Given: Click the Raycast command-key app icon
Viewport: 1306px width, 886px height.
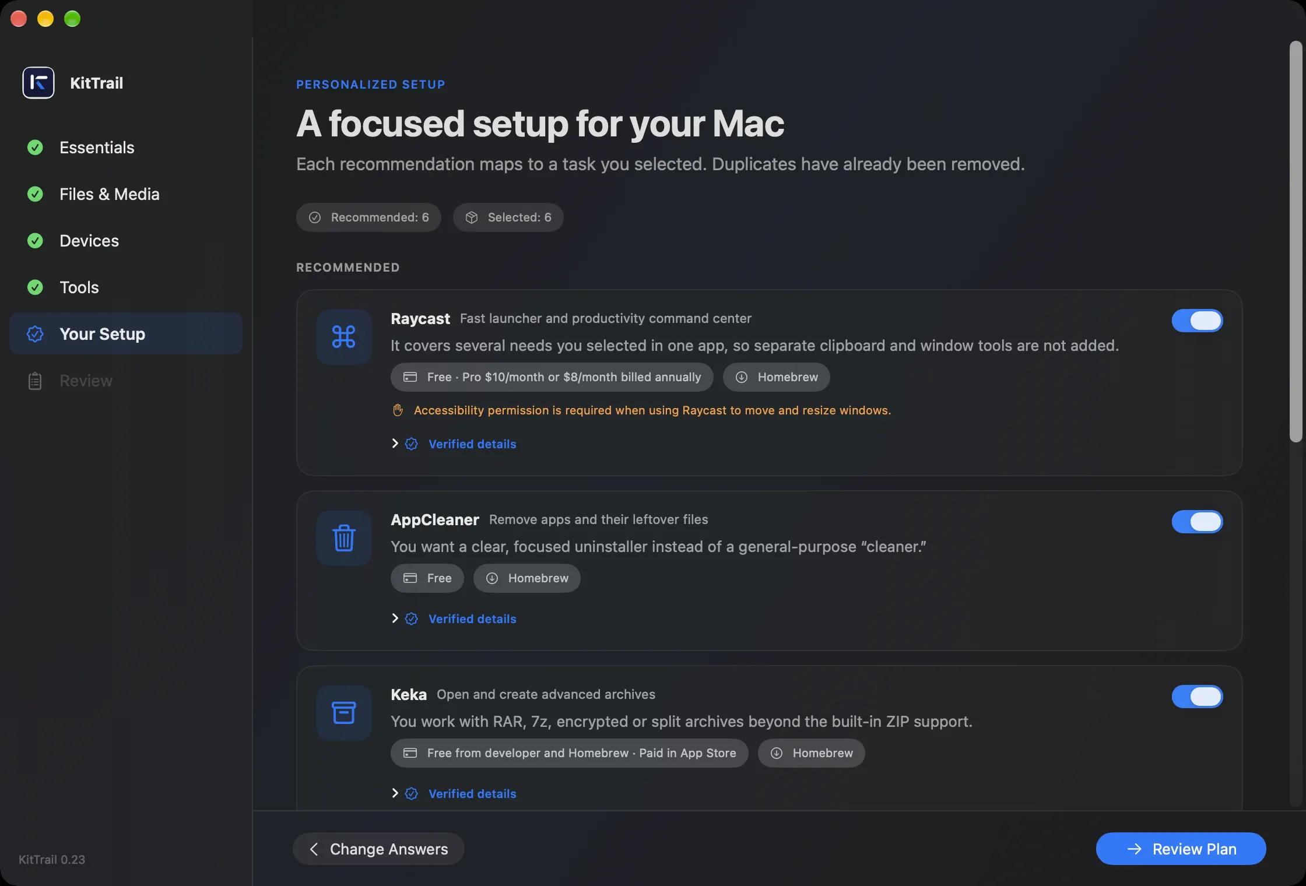Looking at the screenshot, I should coord(344,337).
